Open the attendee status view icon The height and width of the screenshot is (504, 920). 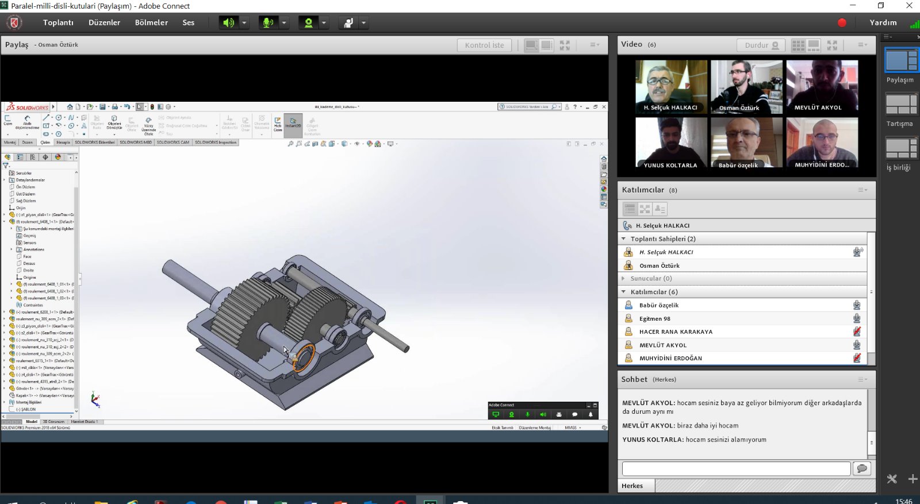pos(660,209)
